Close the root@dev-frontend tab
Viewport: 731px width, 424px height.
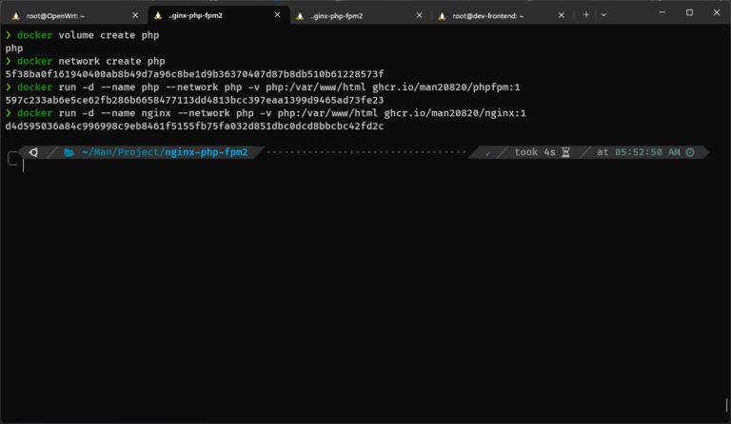(562, 15)
